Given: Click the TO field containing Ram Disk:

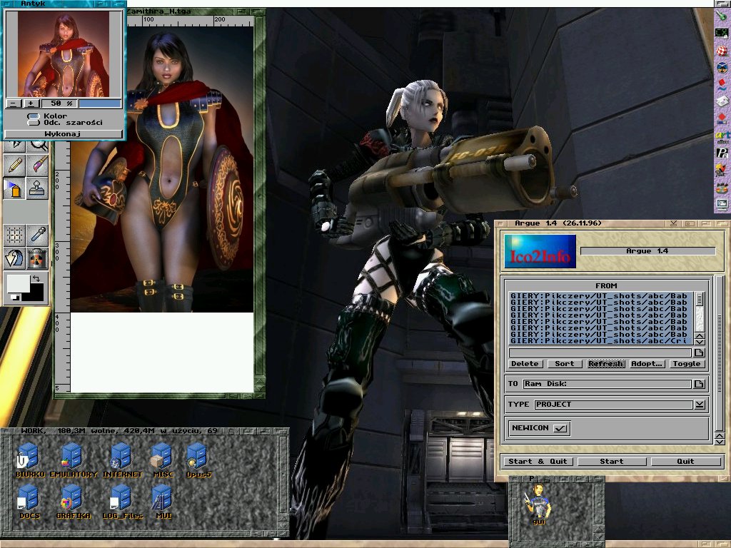Looking at the screenshot, I should pos(607,384).
